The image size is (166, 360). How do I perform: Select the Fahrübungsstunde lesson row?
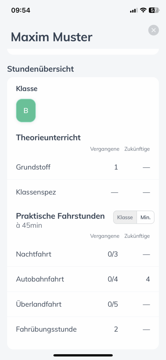point(83,329)
